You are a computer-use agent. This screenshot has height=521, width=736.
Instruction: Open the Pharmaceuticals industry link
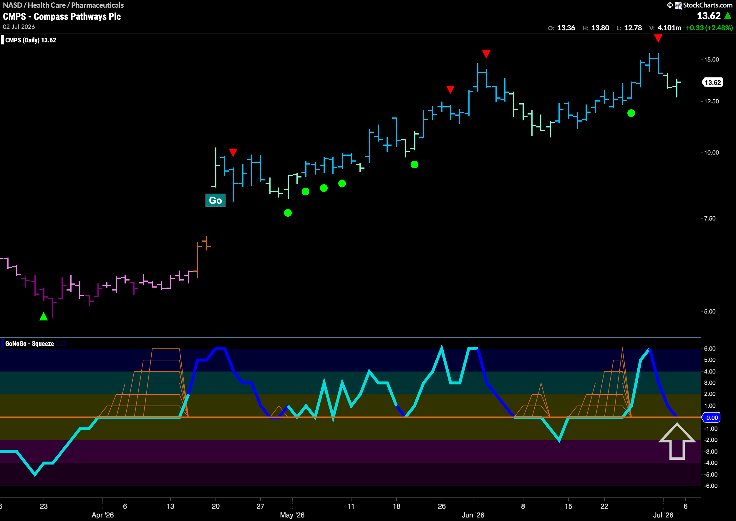click(97, 5)
